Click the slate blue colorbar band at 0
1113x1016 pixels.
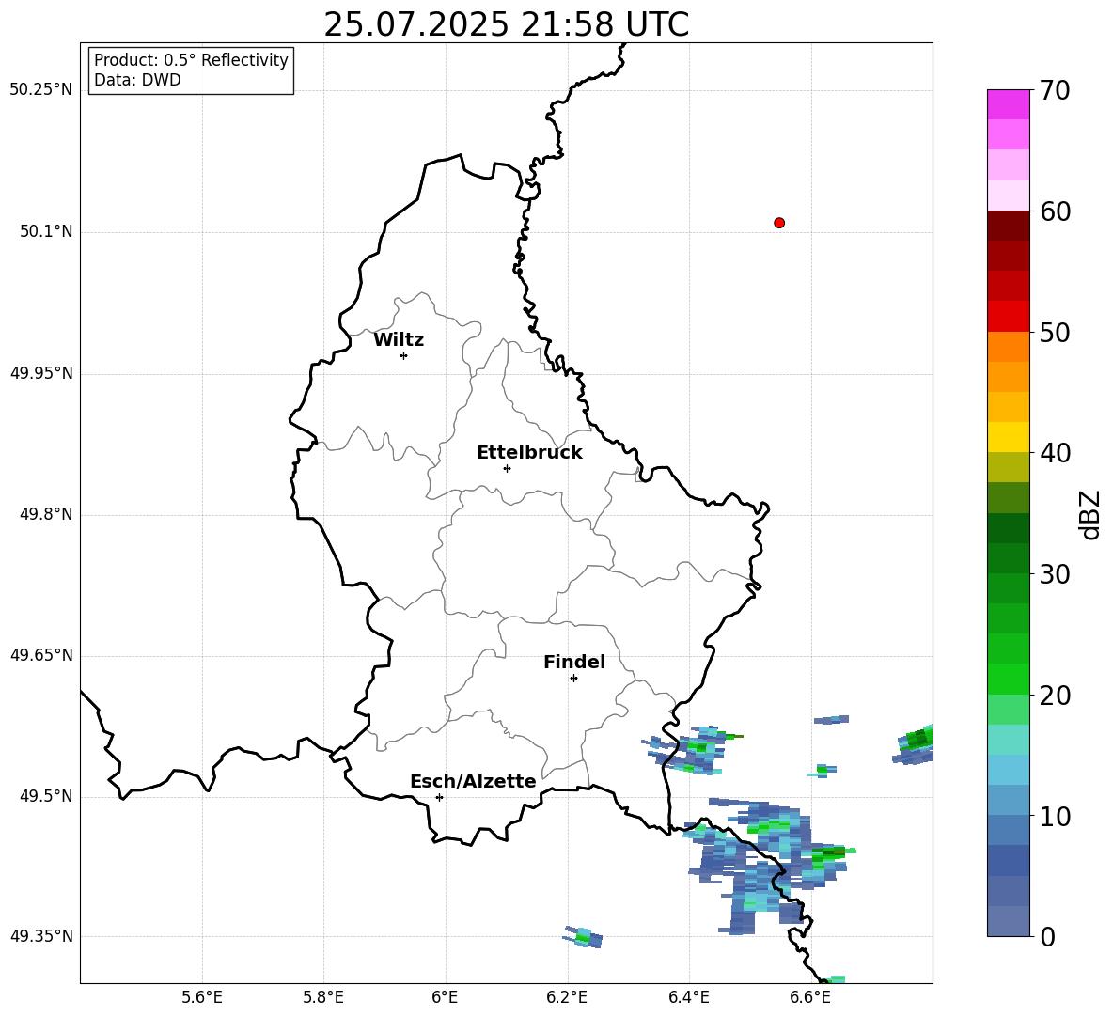(x=1008, y=921)
